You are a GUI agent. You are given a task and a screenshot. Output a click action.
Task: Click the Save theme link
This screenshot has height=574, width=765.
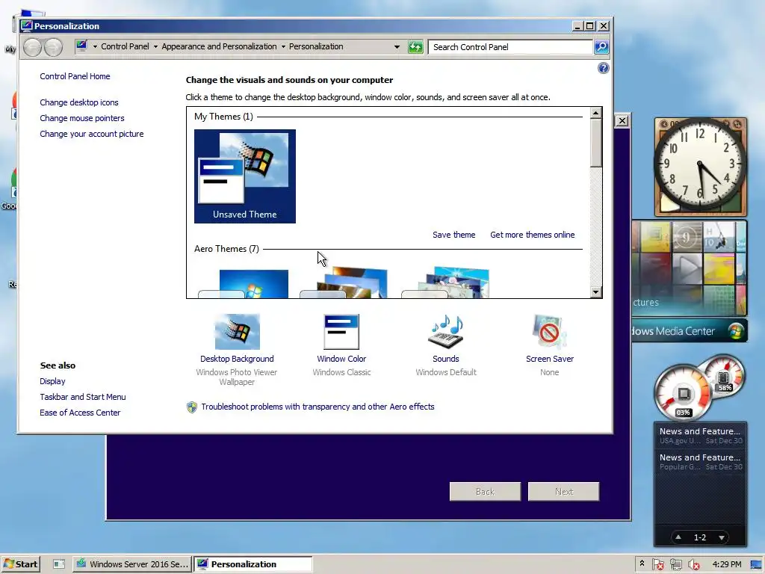pyautogui.click(x=453, y=235)
